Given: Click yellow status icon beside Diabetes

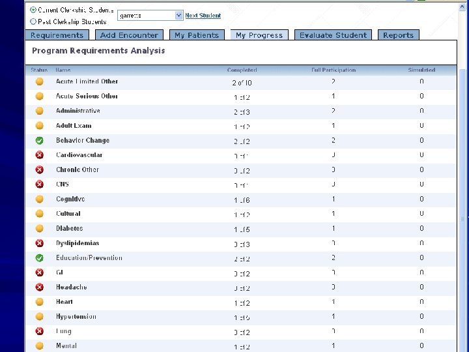Looking at the screenshot, I should [40, 228].
